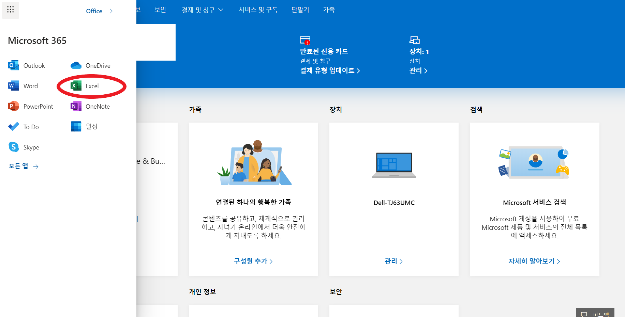This screenshot has height=317, width=625.
Task: Click 관리 in the Dell-TJ63UMC card
Action: [394, 261]
